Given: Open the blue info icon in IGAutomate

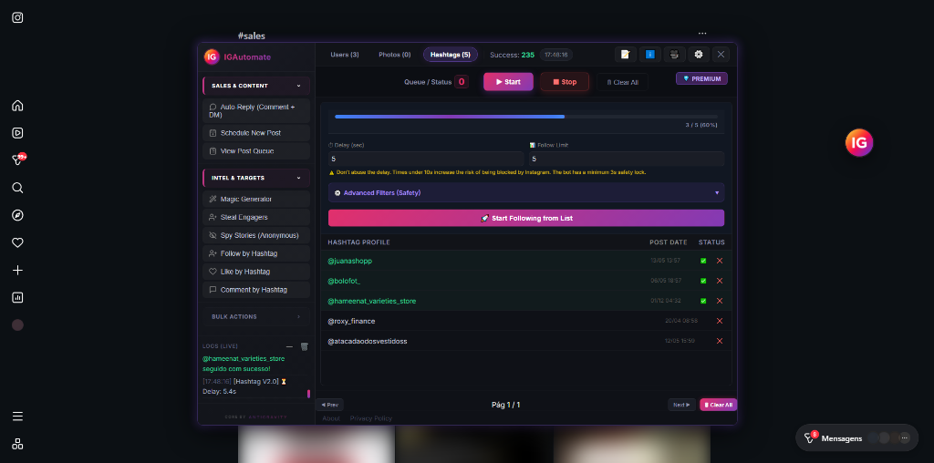Looking at the screenshot, I should [649, 54].
